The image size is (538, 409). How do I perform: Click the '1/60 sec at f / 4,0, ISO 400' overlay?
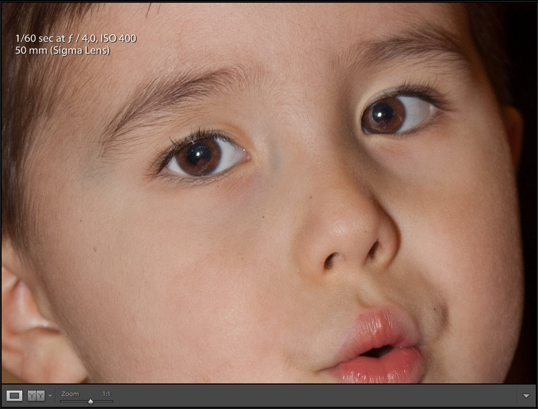point(76,39)
